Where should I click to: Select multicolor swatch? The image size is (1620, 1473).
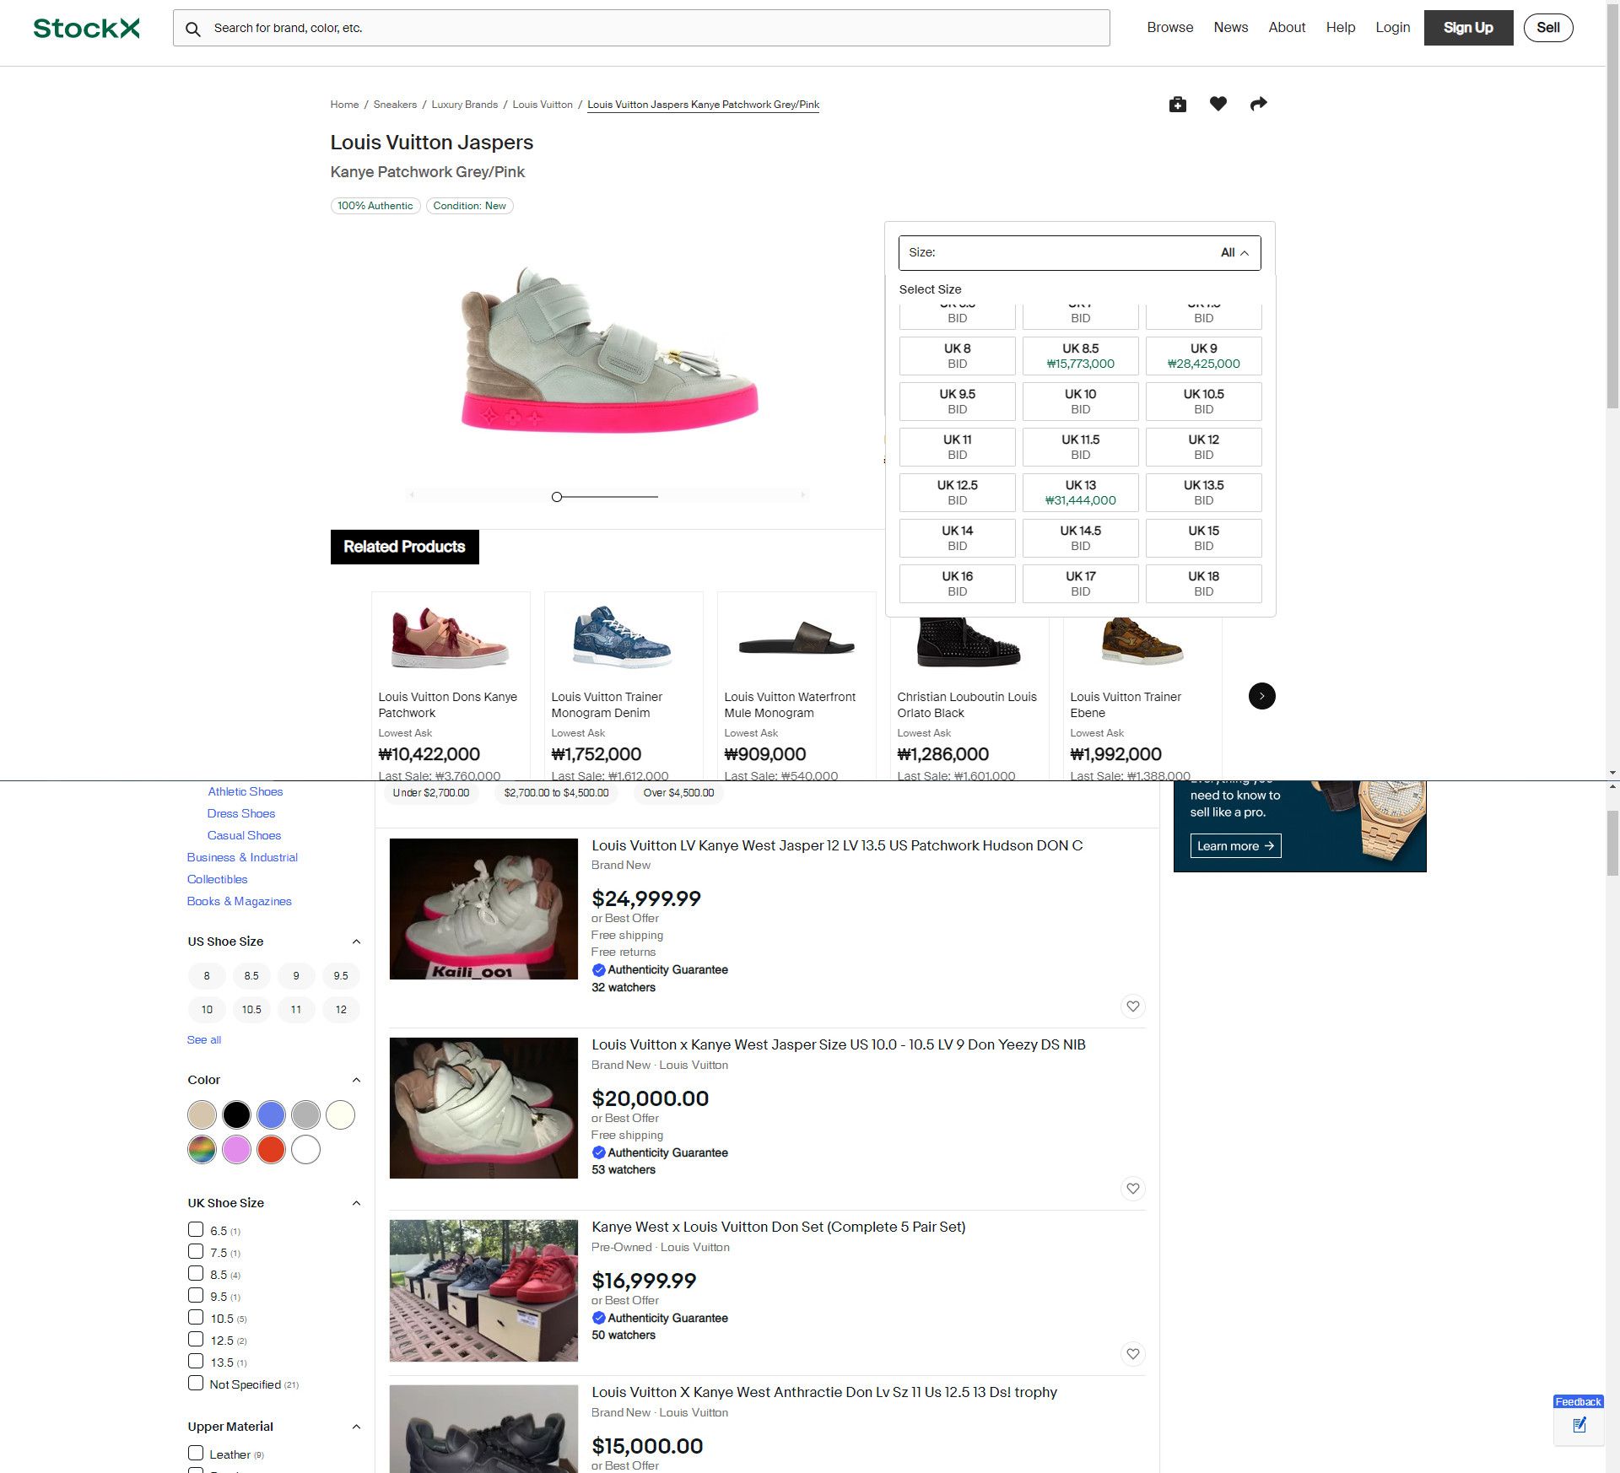pos(202,1149)
